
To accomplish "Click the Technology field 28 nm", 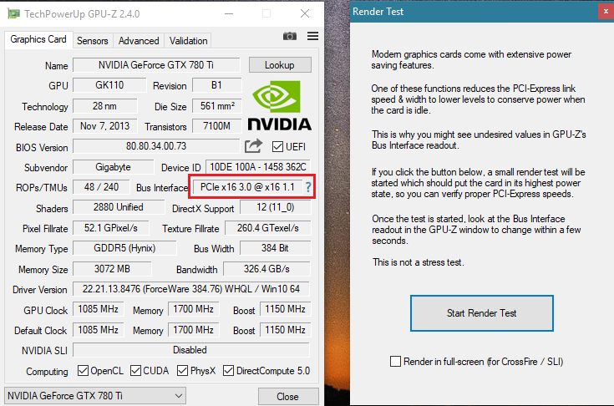I will coord(105,106).
